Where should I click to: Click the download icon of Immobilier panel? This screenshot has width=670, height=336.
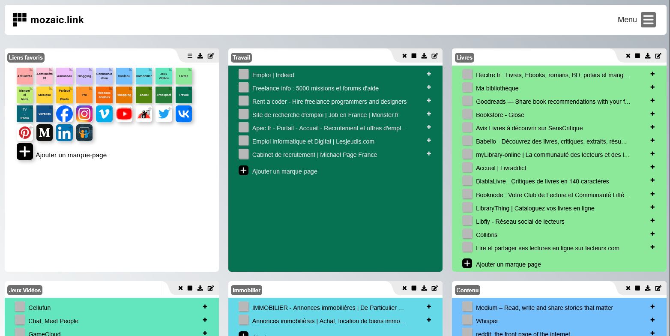point(424,288)
